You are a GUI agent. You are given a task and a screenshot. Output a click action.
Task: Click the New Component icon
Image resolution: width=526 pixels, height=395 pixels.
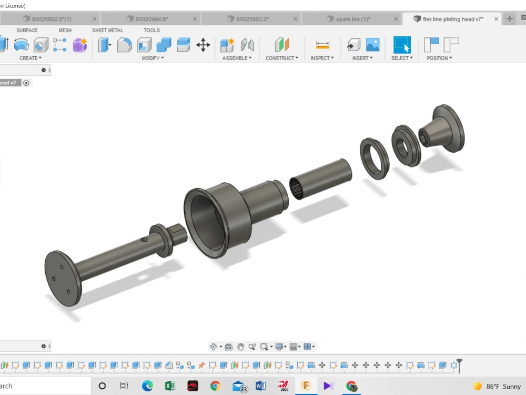(x=227, y=45)
